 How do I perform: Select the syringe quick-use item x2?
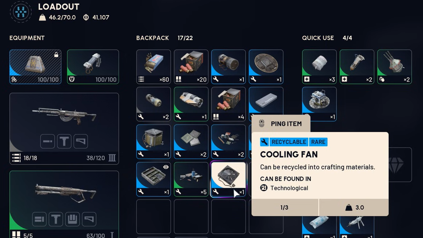pos(357,67)
